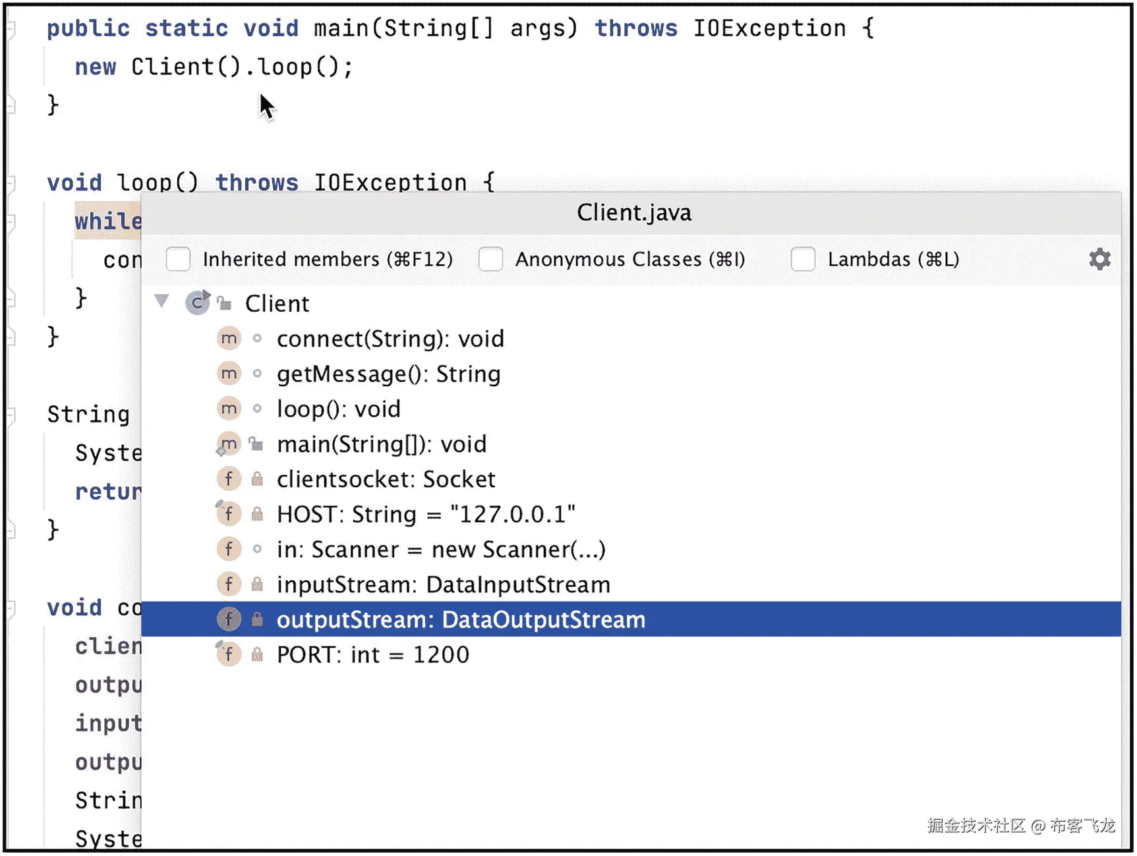
Task: Click the package-private dot icon for connect(String)
Action: 257,339
